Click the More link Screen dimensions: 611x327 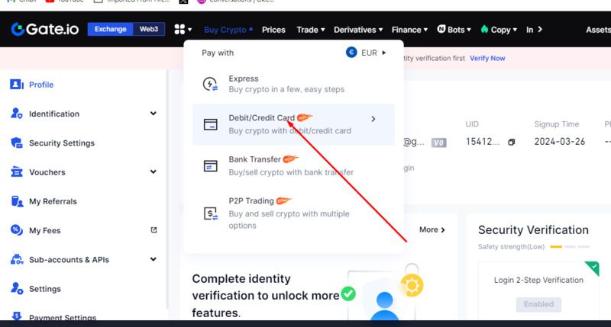click(x=432, y=229)
